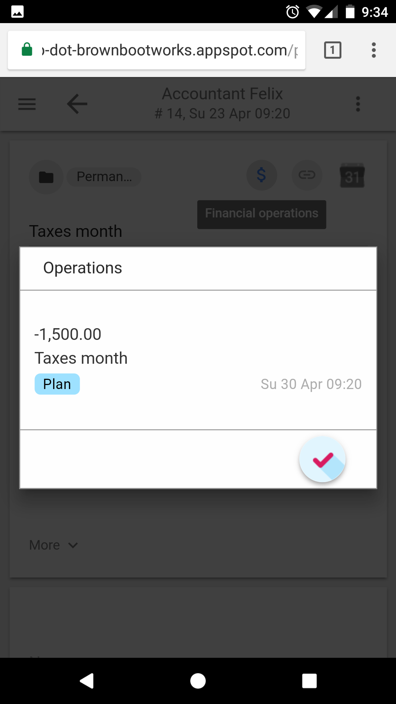Open Chrome tab switcher
This screenshot has height=704, width=396.
333,50
